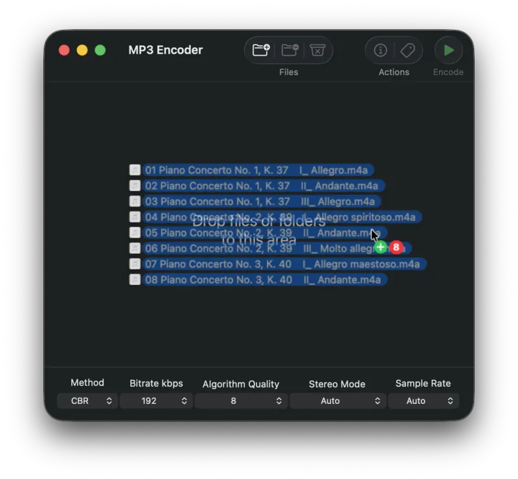The height and width of the screenshot is (479, 518).
Task: Click the audio file icon beside file 08
Action: pyautogui.click(x=135, y=280)
